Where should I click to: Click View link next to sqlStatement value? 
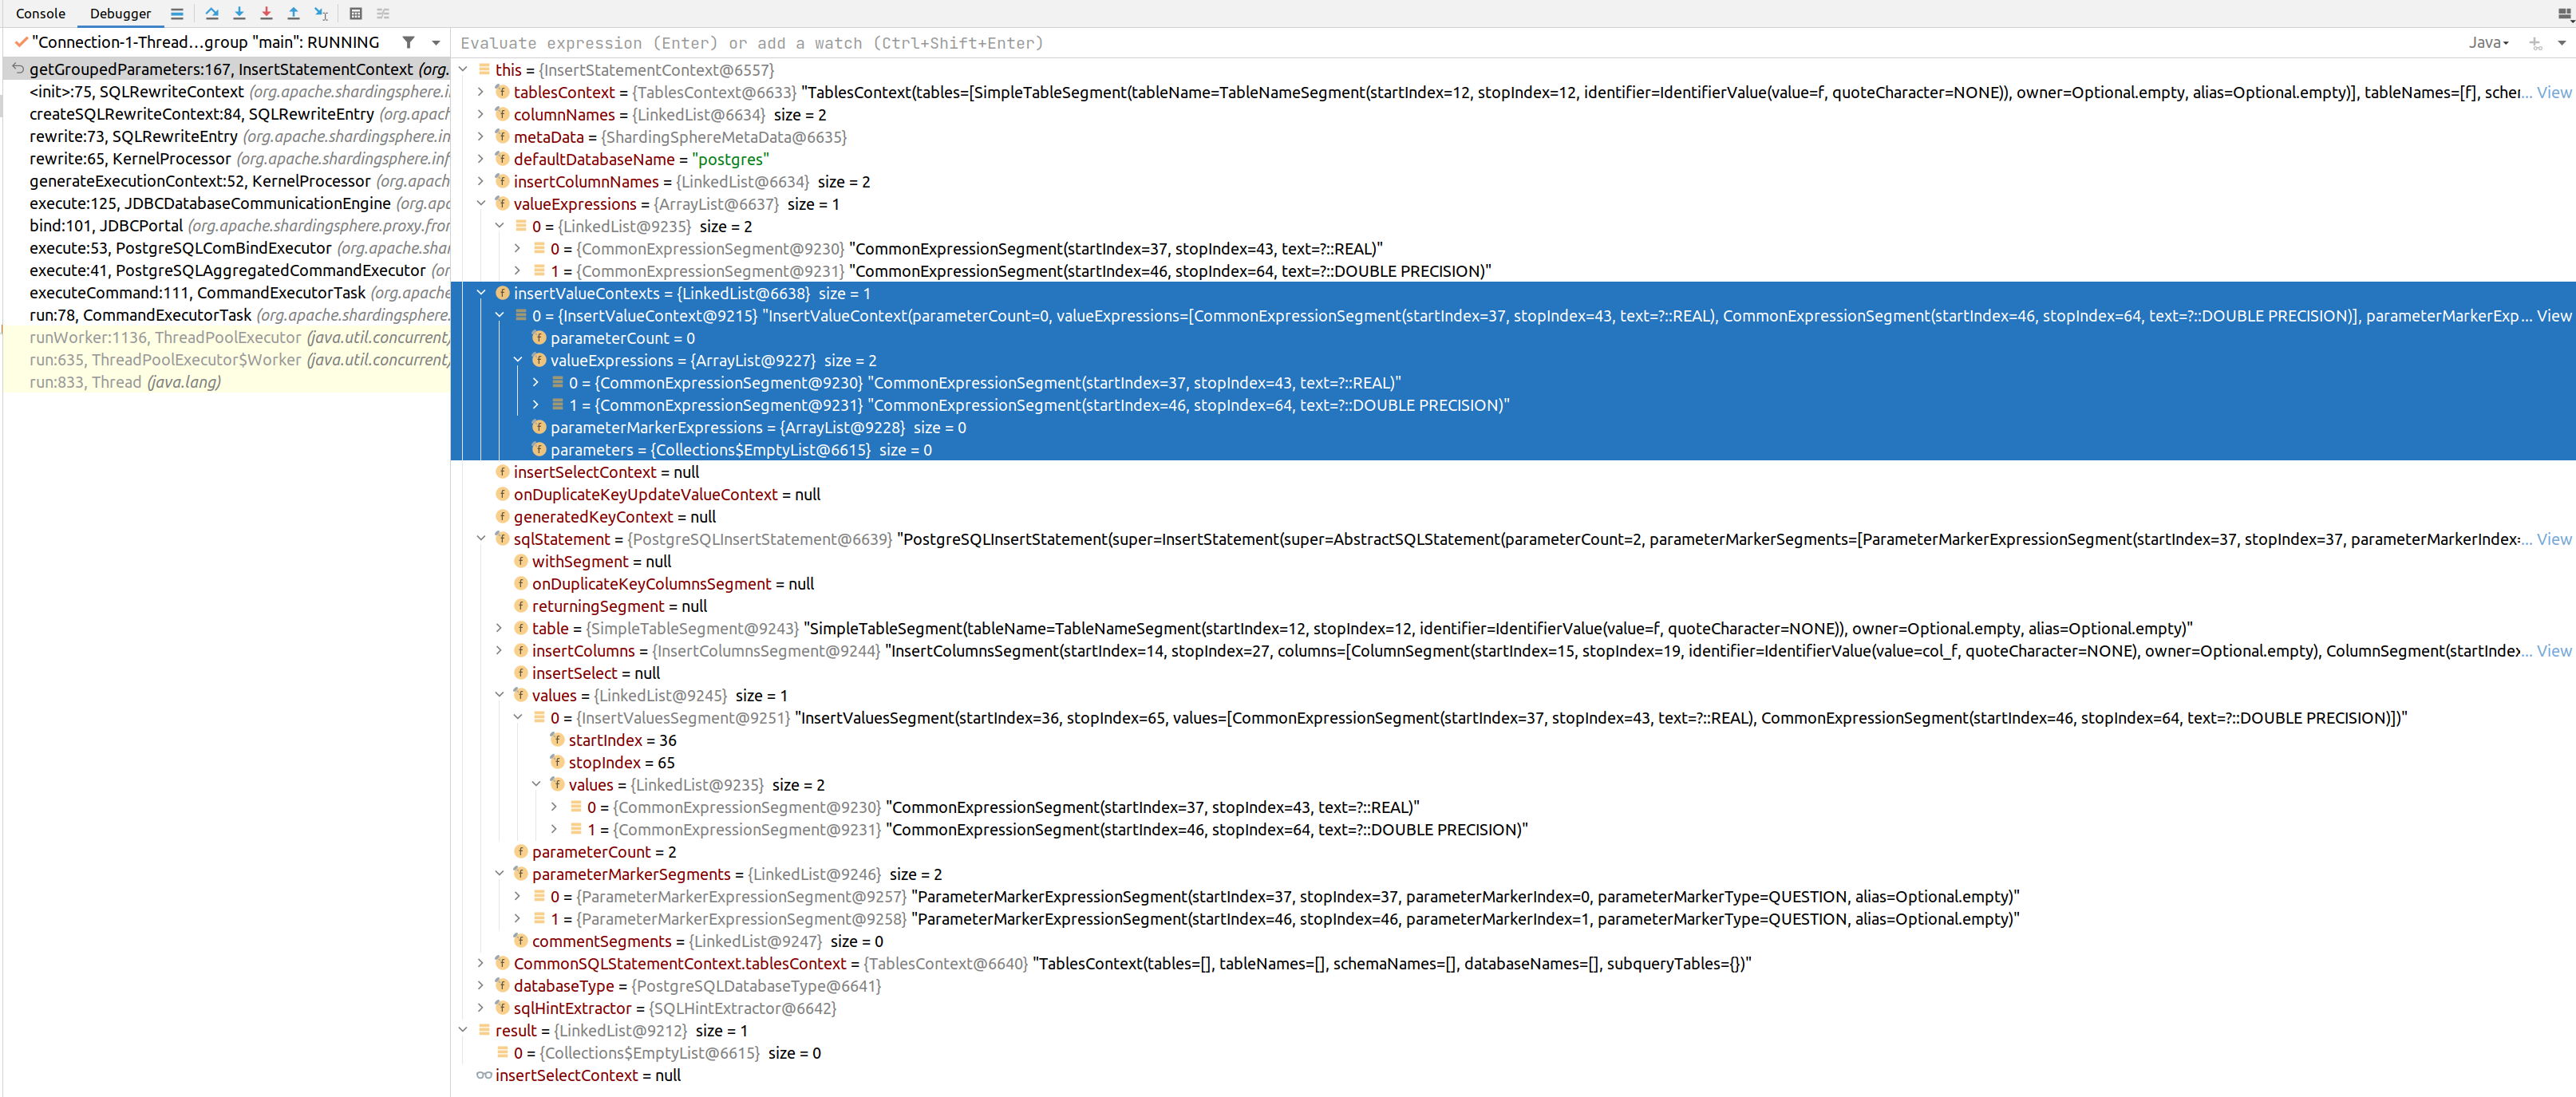pos(2553,539)
